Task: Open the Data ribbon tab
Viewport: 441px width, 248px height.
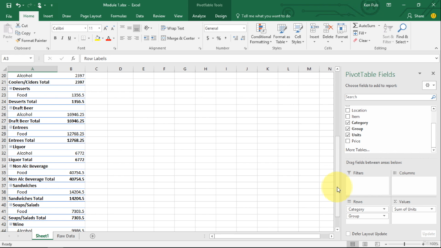Action: [140, 16]
